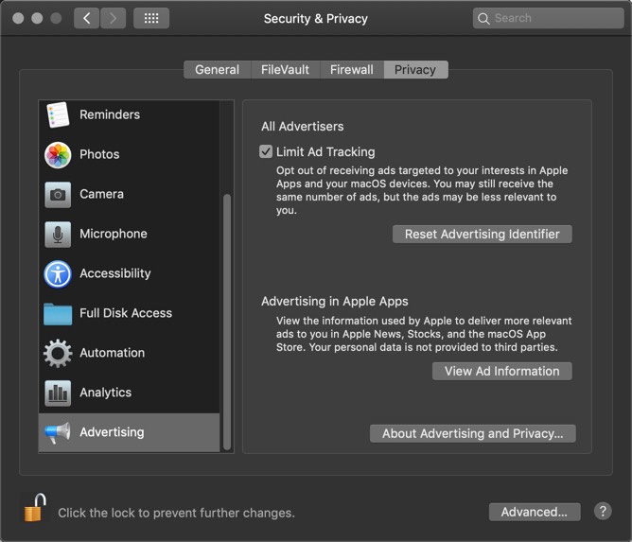This screenshot has width=632, height=542.
Task: Click the 'Click the lock to prevent further changes.' text
Action: (177, 513)
